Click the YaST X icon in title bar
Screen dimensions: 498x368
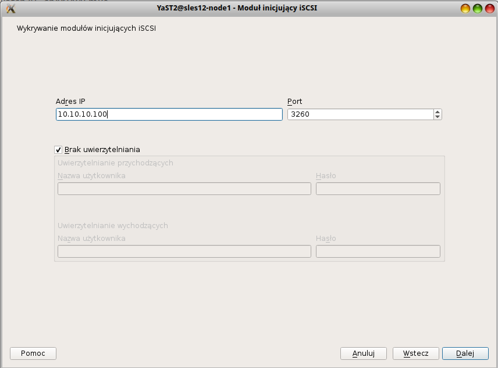[x=11, y=9]
